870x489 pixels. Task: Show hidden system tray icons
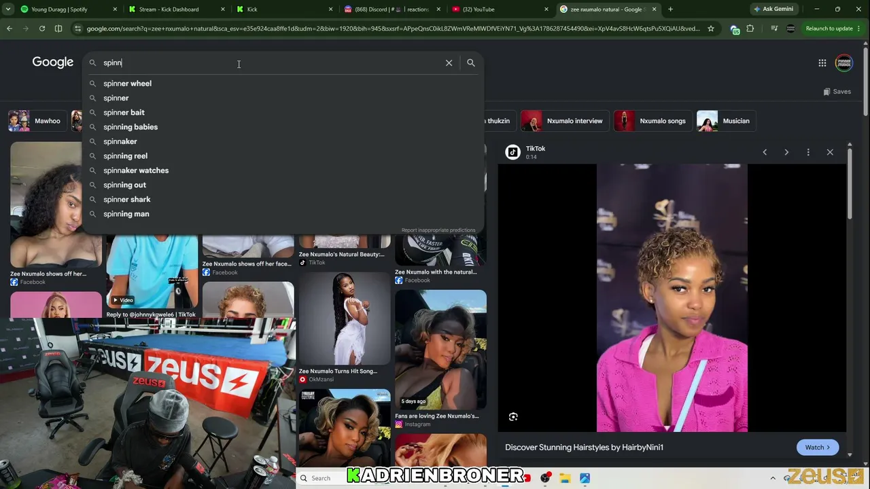(773, 478)
